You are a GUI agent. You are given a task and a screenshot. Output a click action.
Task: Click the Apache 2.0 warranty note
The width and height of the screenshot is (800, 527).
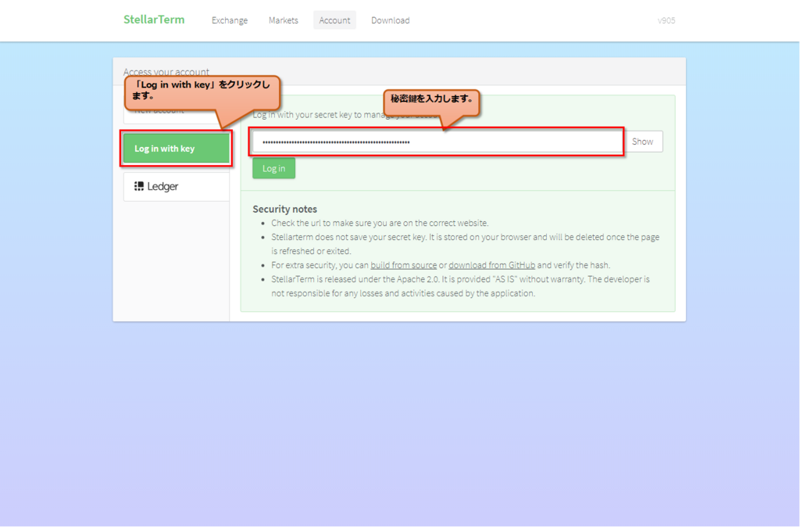[460, 286]
